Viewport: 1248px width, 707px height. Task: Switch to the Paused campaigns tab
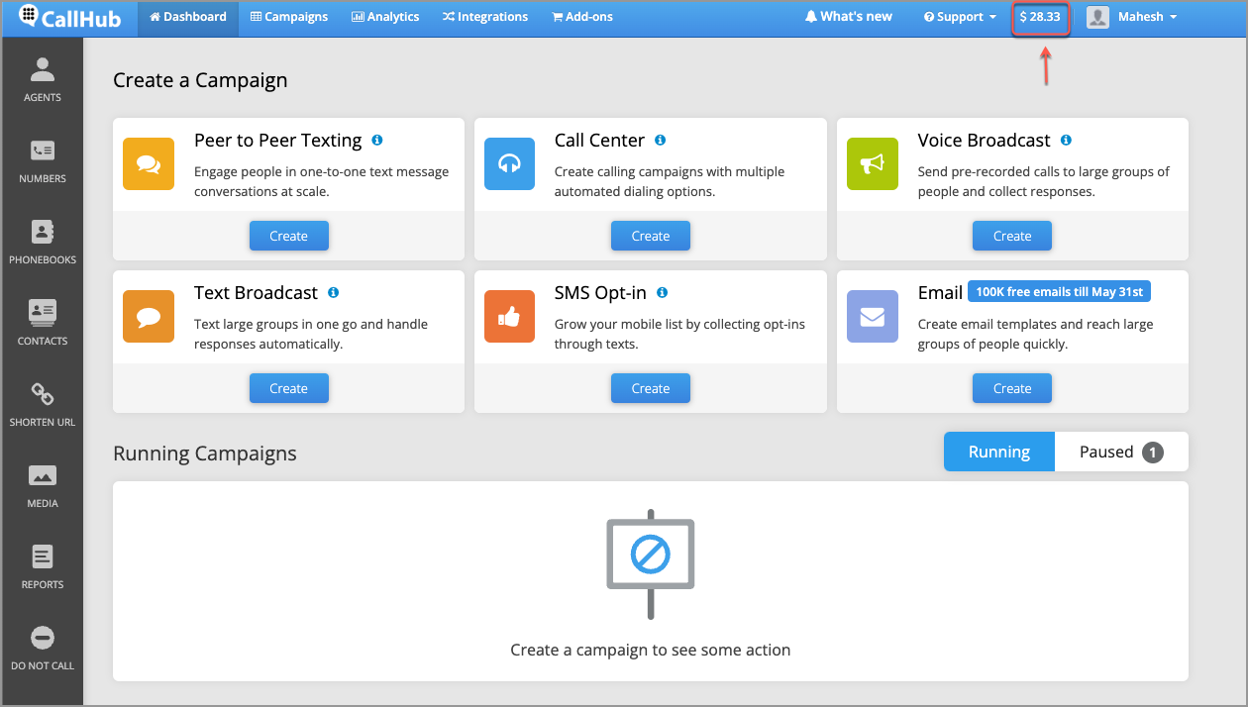tap(1121, 452)
